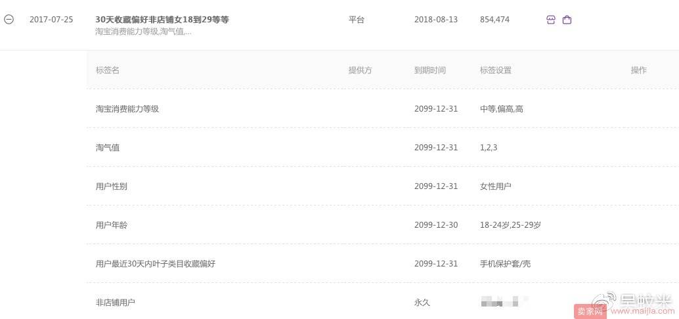This screenshot has width=679, height=319.
Task: Click the purple storefront icon
Action: click(x=550, y=20)
